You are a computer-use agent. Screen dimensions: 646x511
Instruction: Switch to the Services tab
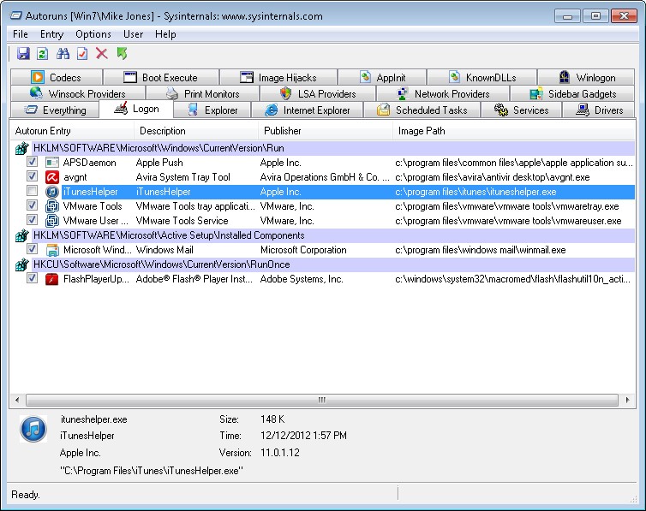coord(521,110)
